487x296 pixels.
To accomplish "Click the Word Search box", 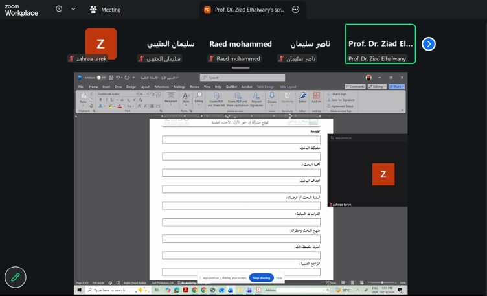I will pos(243,78).
